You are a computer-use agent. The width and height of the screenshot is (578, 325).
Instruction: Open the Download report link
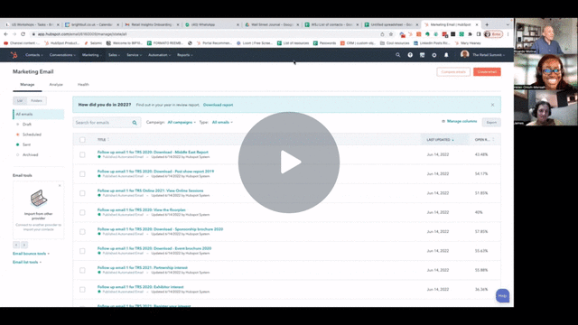(218, 105)
